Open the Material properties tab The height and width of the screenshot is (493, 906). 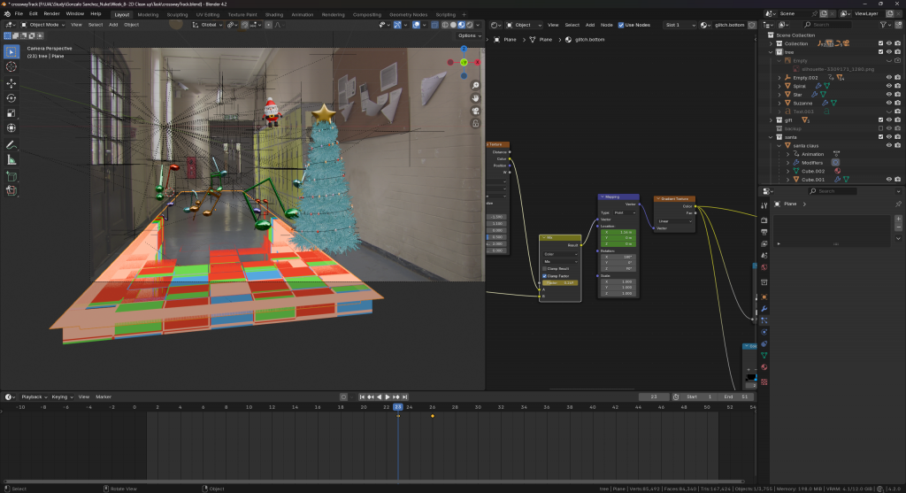click(x=764, y=367)
